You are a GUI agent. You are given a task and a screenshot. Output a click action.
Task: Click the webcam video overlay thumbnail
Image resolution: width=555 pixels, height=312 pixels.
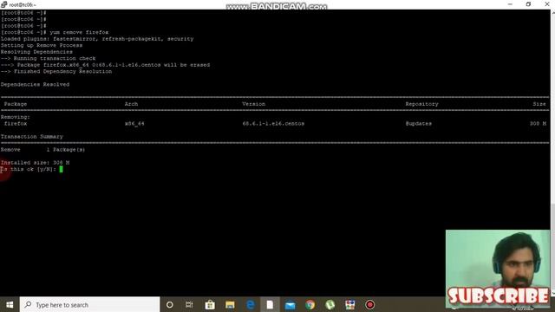tap(498, 263)
